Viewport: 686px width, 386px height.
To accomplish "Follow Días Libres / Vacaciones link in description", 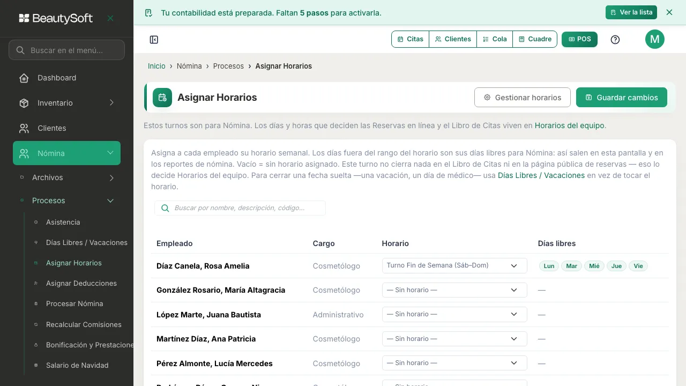I will (541, 175).
